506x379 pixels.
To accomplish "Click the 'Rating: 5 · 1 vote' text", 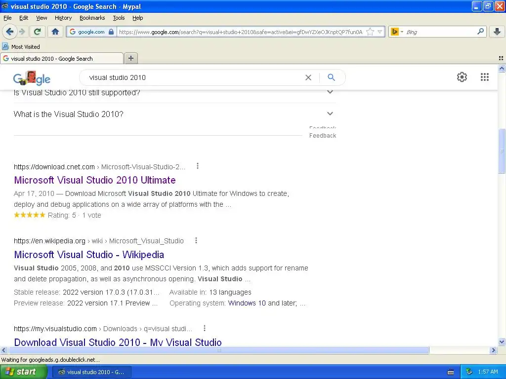I will [x=75, y=215].
